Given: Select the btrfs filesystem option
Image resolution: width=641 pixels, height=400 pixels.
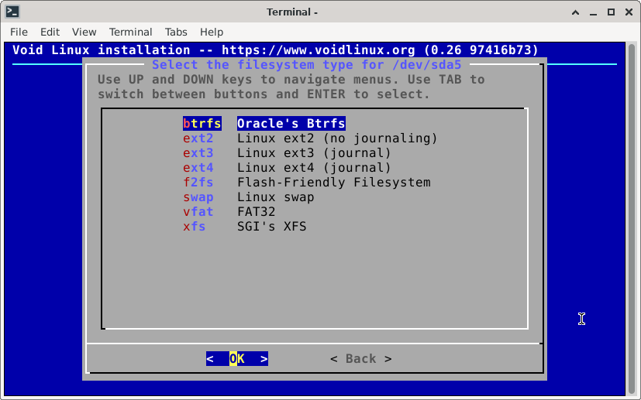Looking at the screenshot, I should [x=264, y=124].
